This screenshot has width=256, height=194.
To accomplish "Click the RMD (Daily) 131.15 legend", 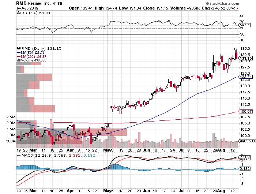I will click(x=41, y=49).
